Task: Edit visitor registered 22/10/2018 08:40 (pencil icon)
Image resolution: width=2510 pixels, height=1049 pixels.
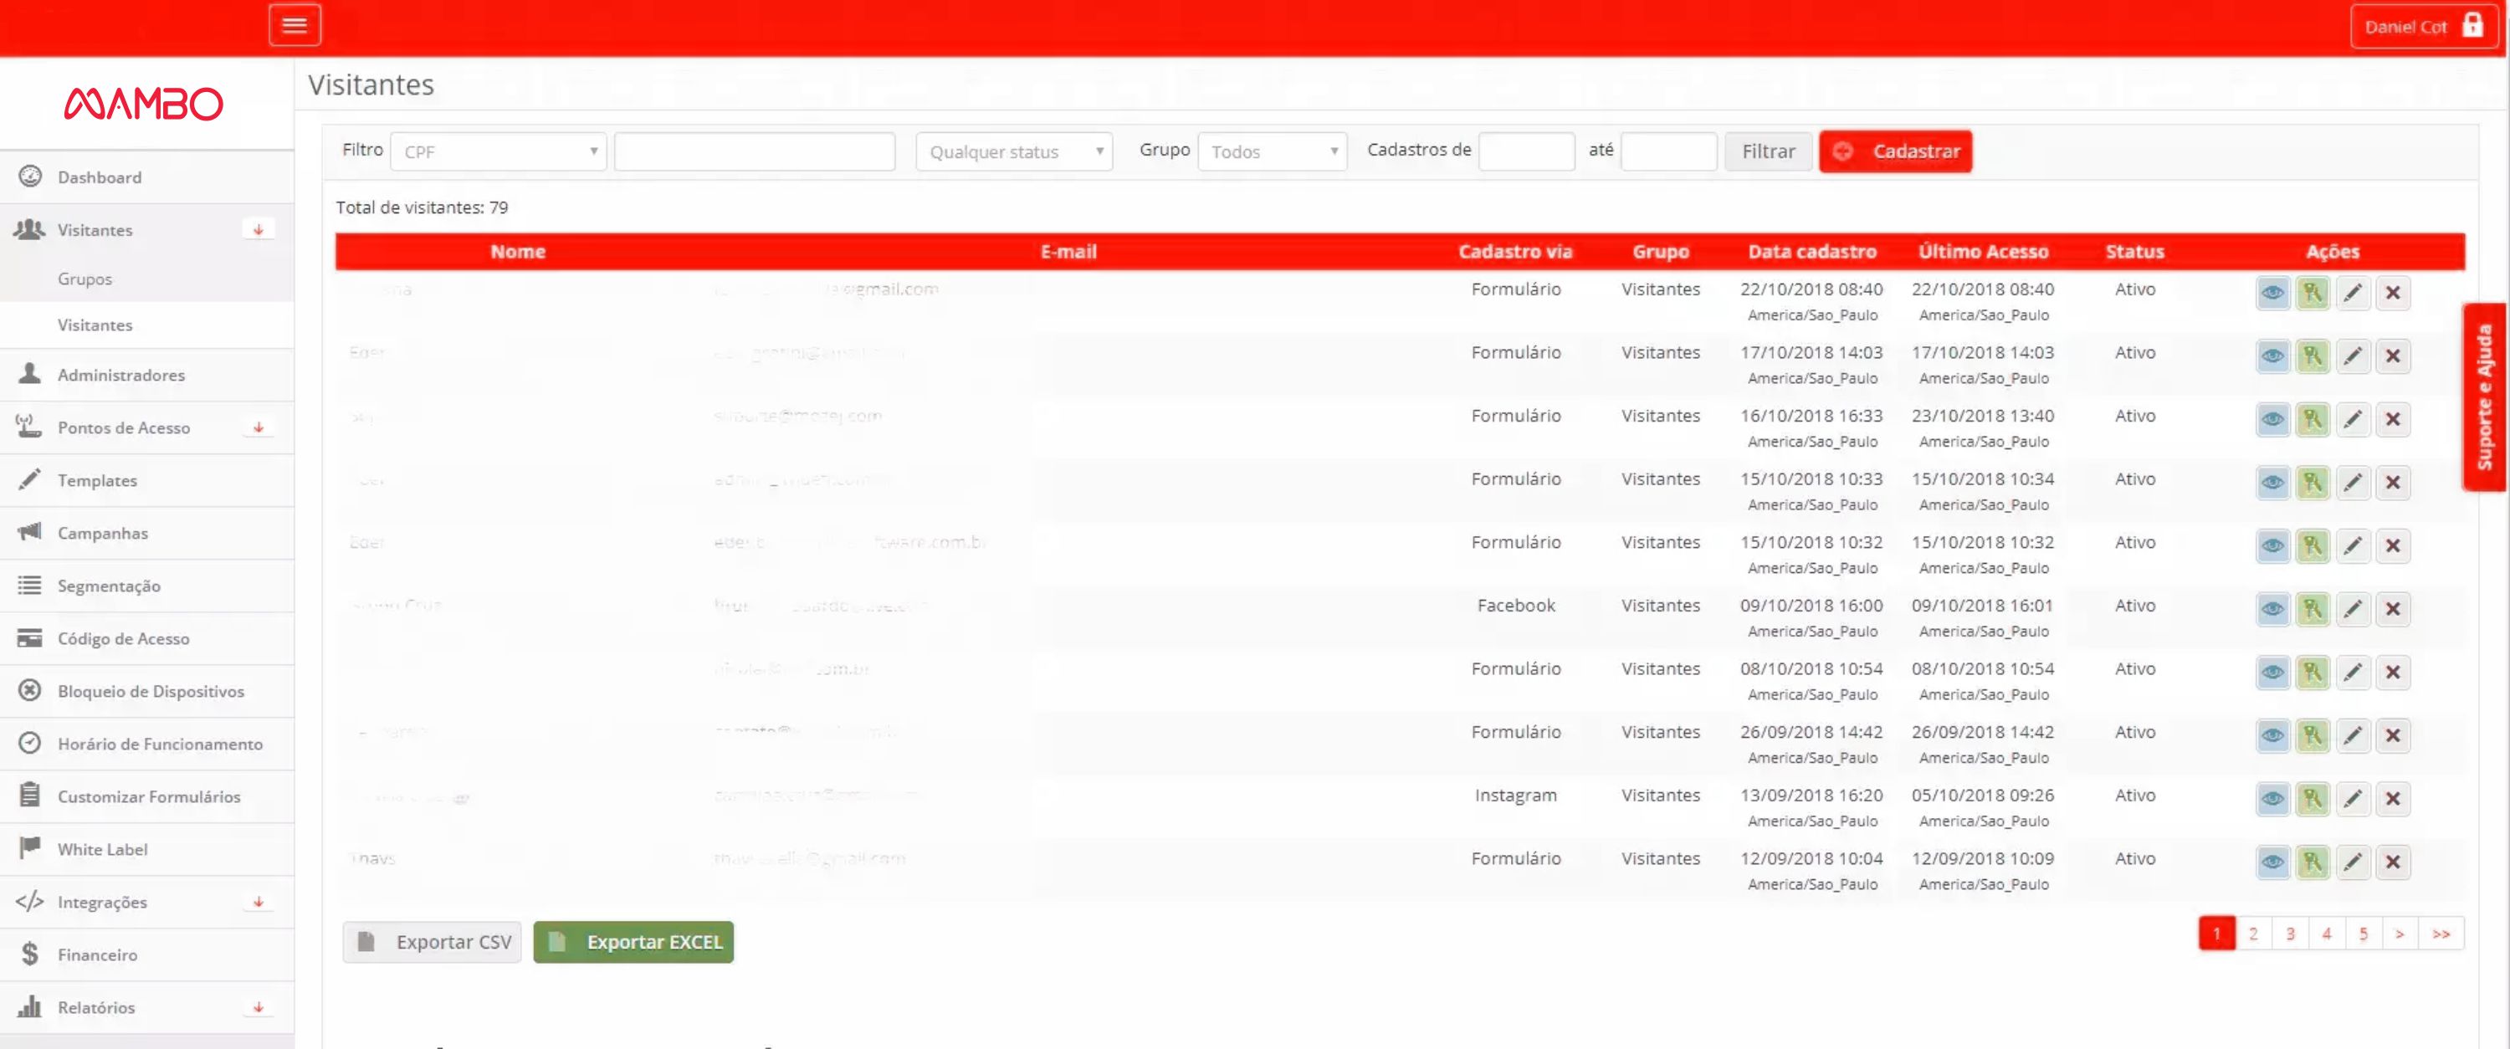Action: pos(2352,293)
